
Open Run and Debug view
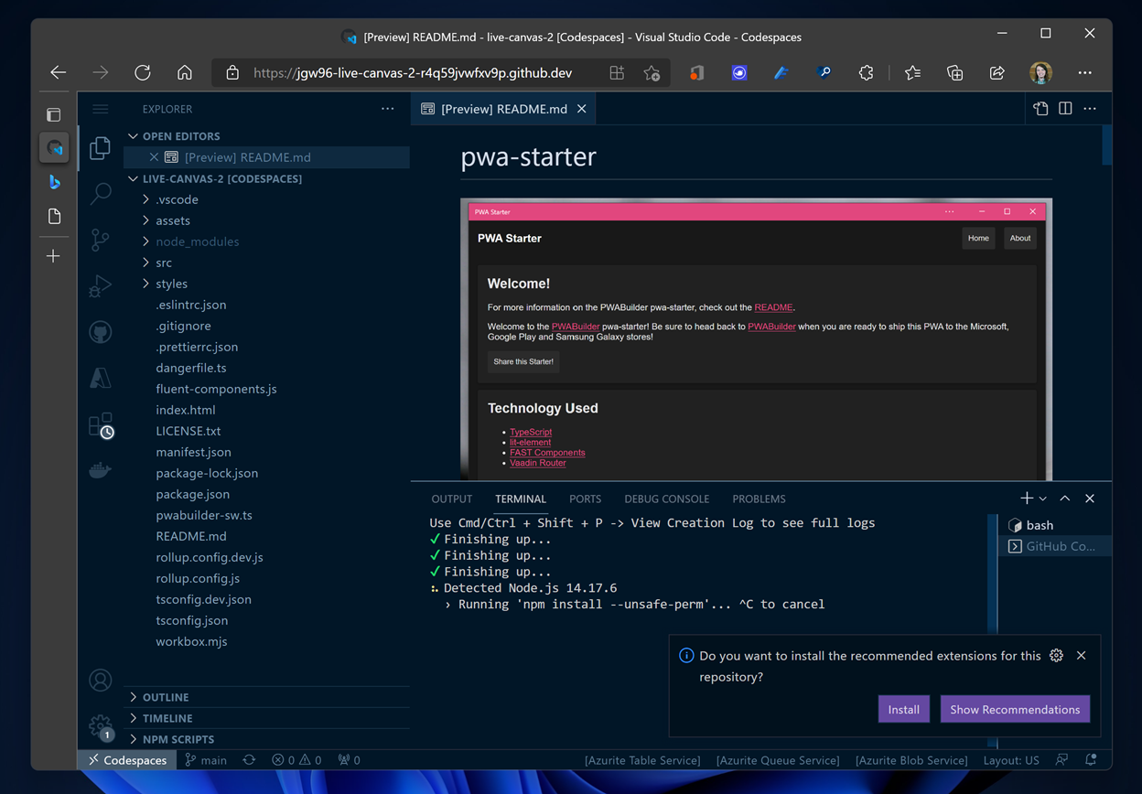coord(101,286)
